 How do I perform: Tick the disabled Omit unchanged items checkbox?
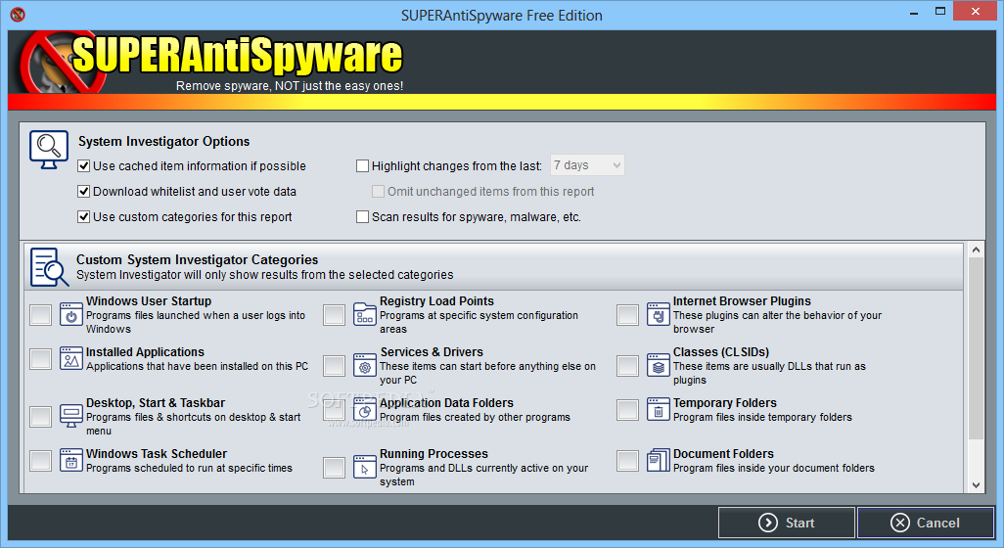click(378, 192)
